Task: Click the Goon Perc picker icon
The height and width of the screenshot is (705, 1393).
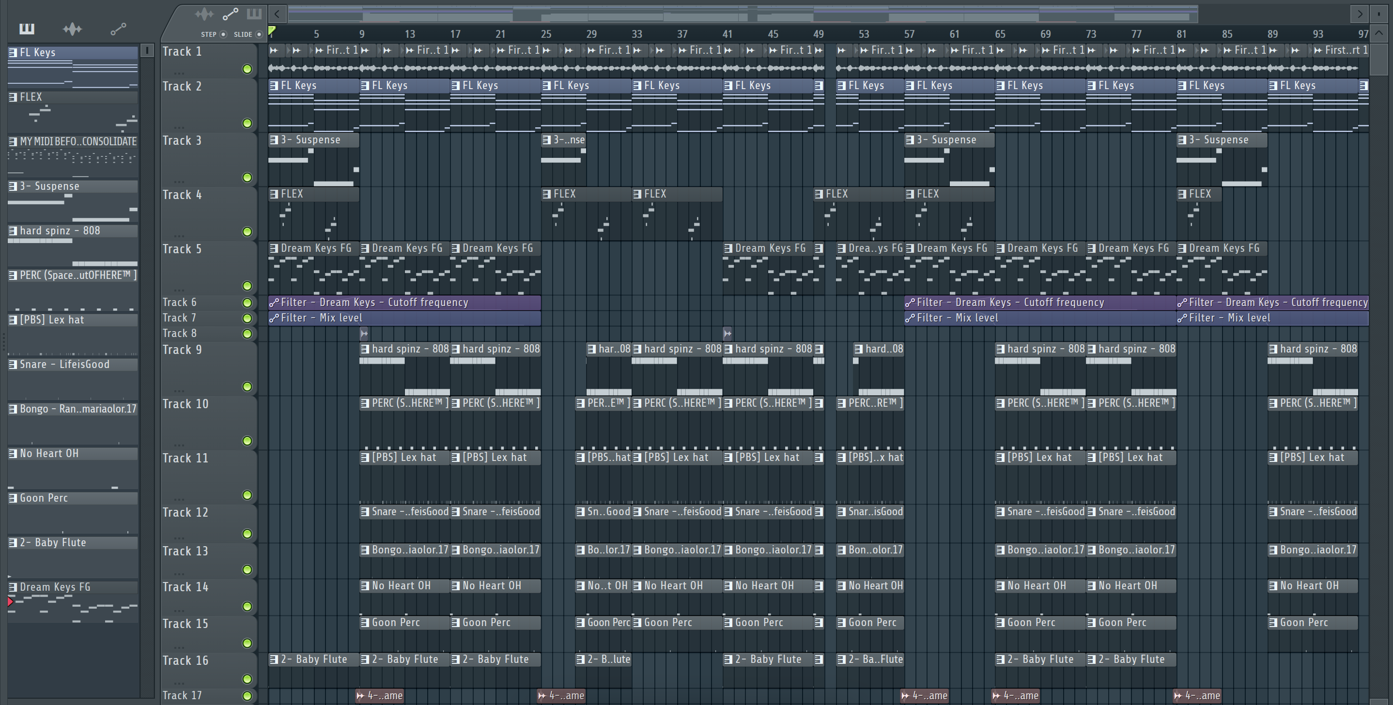Action: pyautogui.click(x=13, y=498)
